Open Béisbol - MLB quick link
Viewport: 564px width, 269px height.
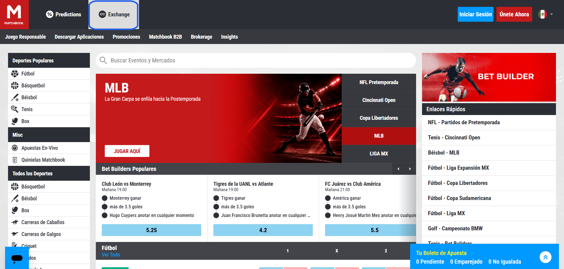(x=489, y=153)
